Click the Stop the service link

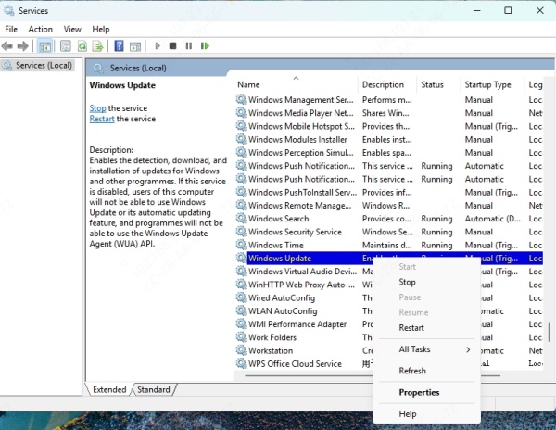(x=97, y=108)
